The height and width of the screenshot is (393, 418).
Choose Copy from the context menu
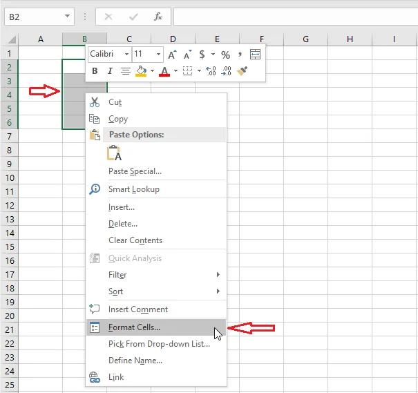[156, 119]
